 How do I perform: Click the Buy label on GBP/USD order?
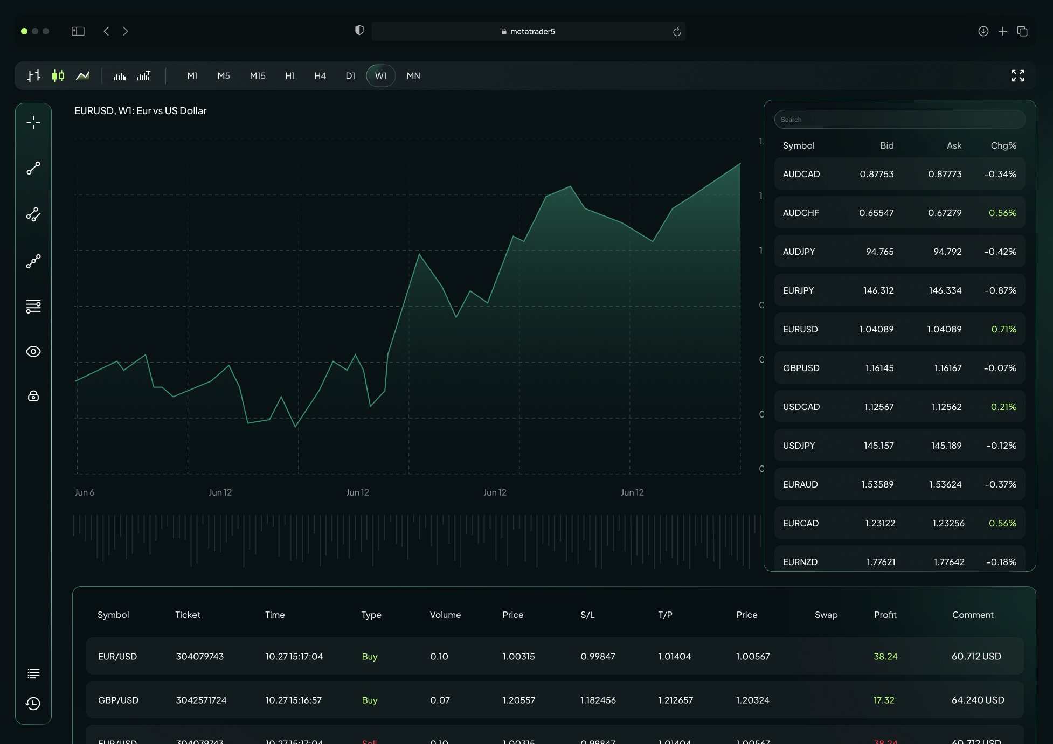(x=370, y=700)
